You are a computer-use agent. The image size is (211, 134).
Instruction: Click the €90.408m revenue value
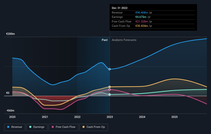click(142, 13)
